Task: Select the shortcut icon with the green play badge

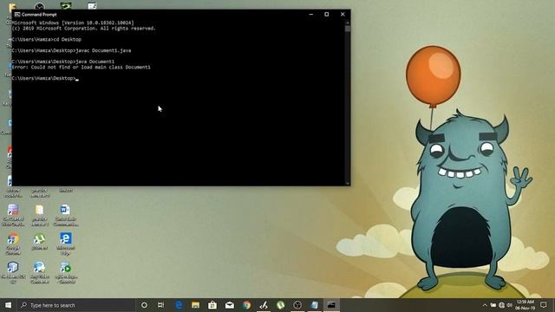Action: pos(66,268)
